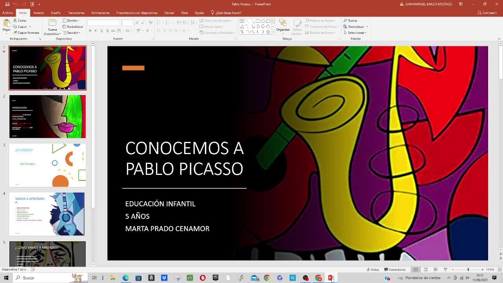Open the font size combo box
The height and width of the screenshot is (283, 503).
pyautogui.click(x=128, y=22)
